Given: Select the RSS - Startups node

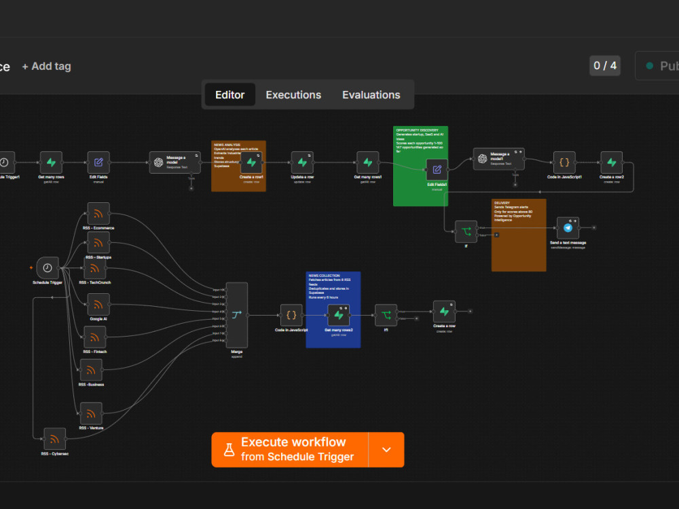Looking at the screenshot, I should [98, 242].
